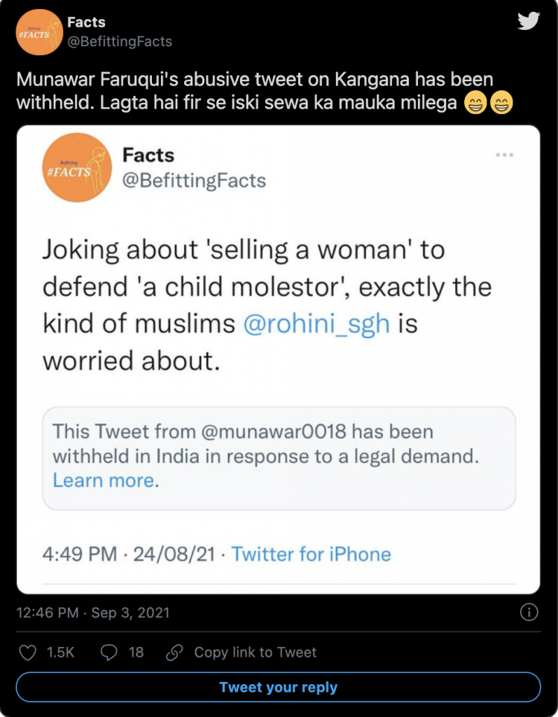Viewport: 558px width, 717px height.
Task: Open the Learn more link
Action: [x=104, y=480]
